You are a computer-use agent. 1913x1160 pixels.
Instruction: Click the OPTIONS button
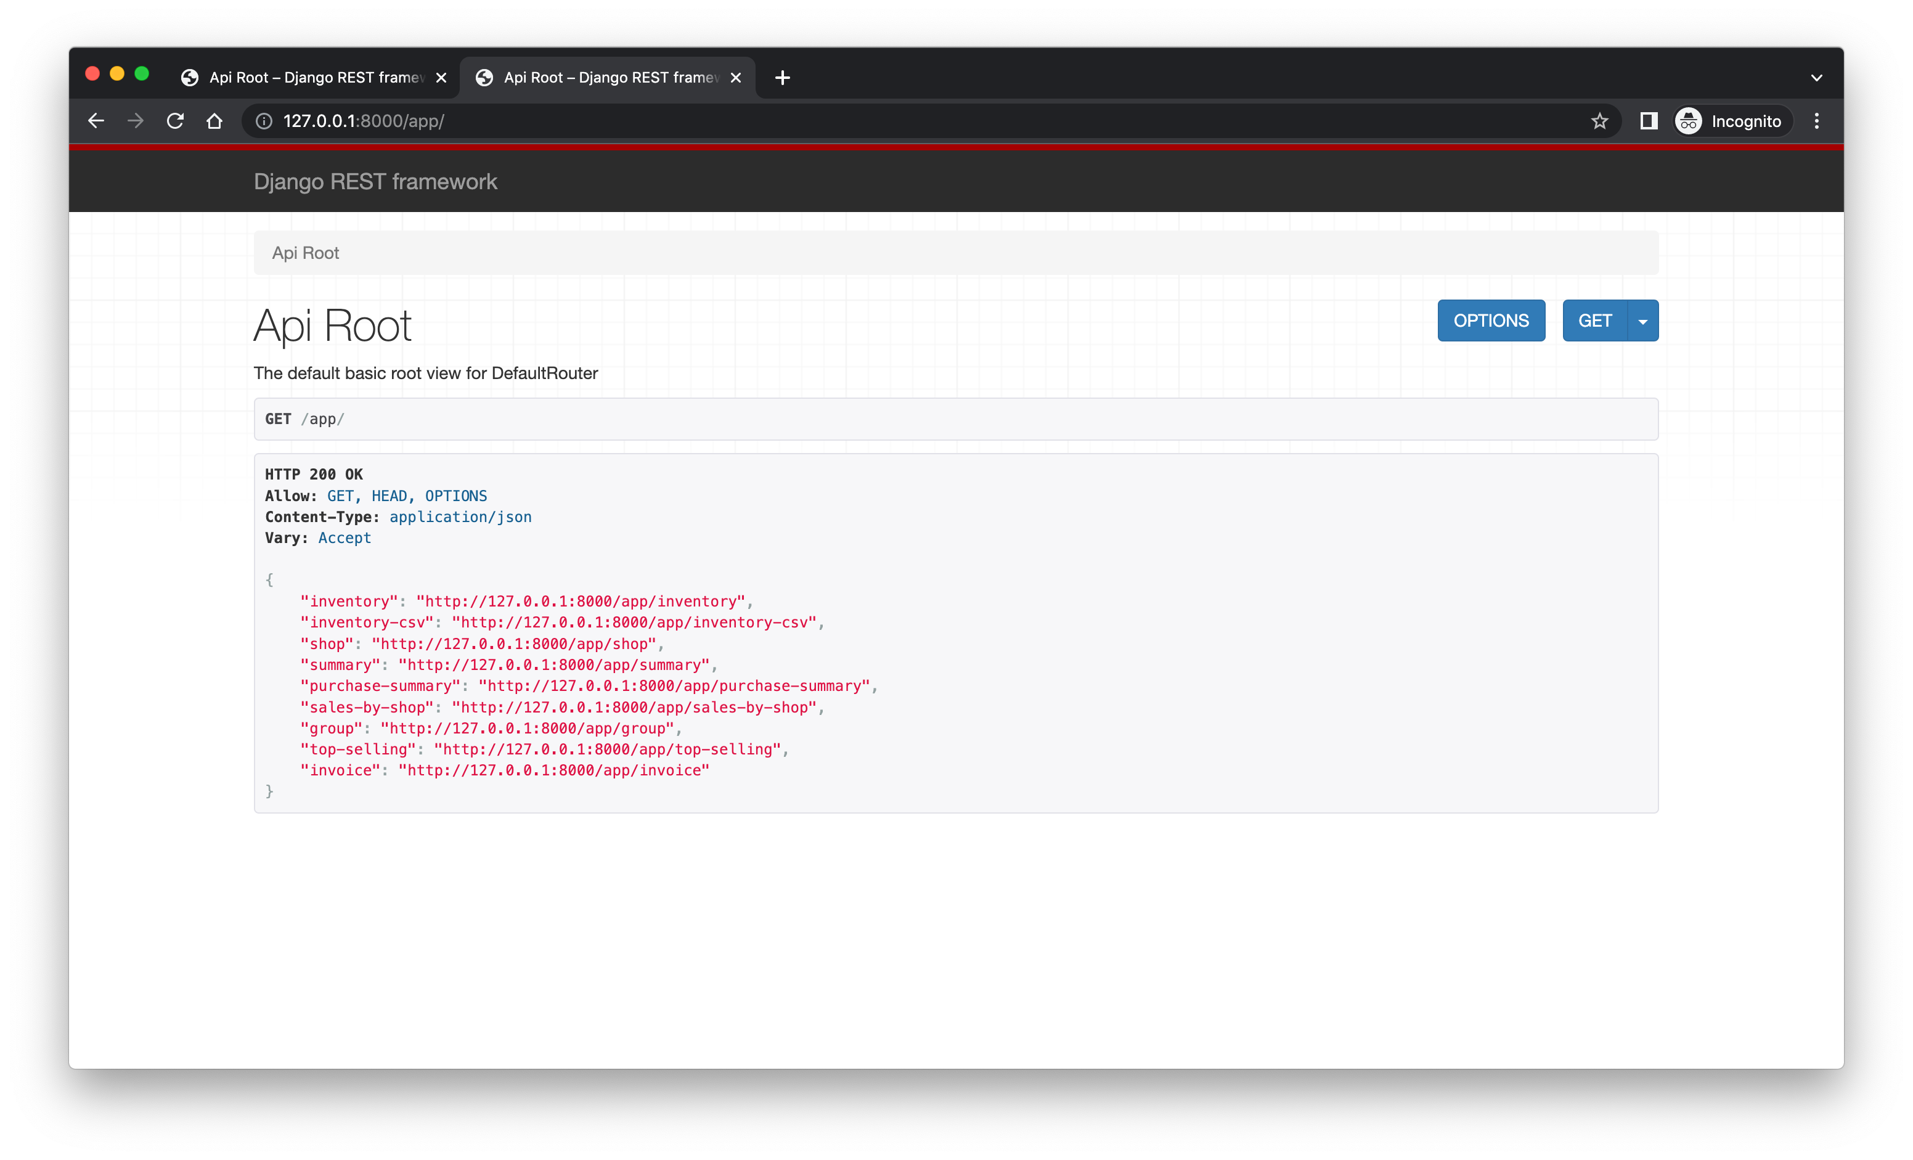tap(1491, 321)
